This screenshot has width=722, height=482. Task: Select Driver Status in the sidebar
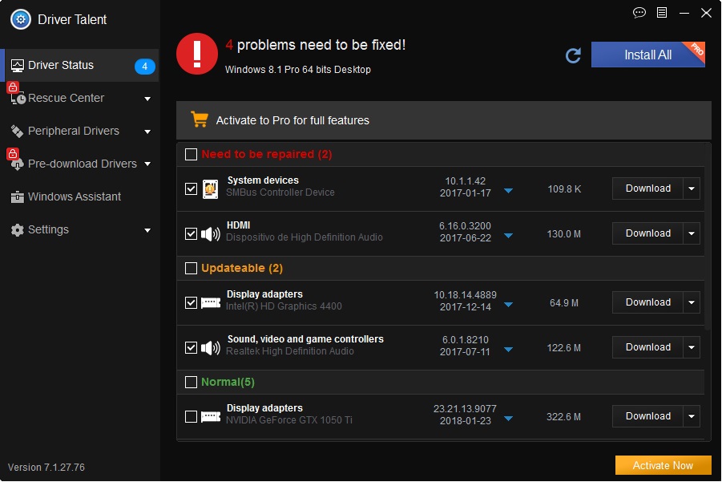[x=61, y=66]
